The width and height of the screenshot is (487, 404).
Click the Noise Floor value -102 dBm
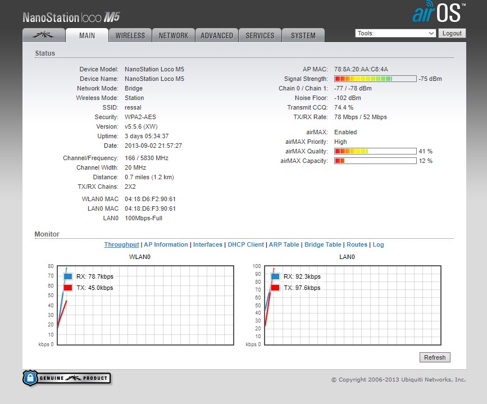[348, 98]
